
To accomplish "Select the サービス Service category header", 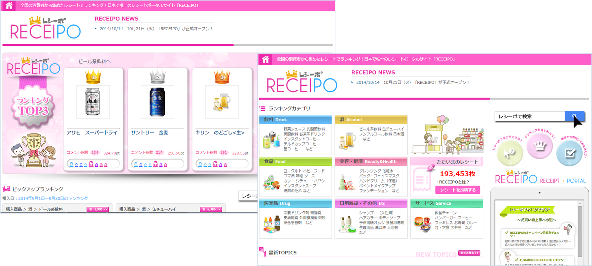I will [x=447, y=203].
